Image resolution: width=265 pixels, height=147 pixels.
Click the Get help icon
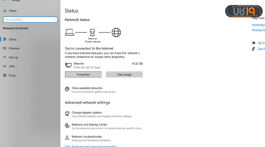point(254,43)
